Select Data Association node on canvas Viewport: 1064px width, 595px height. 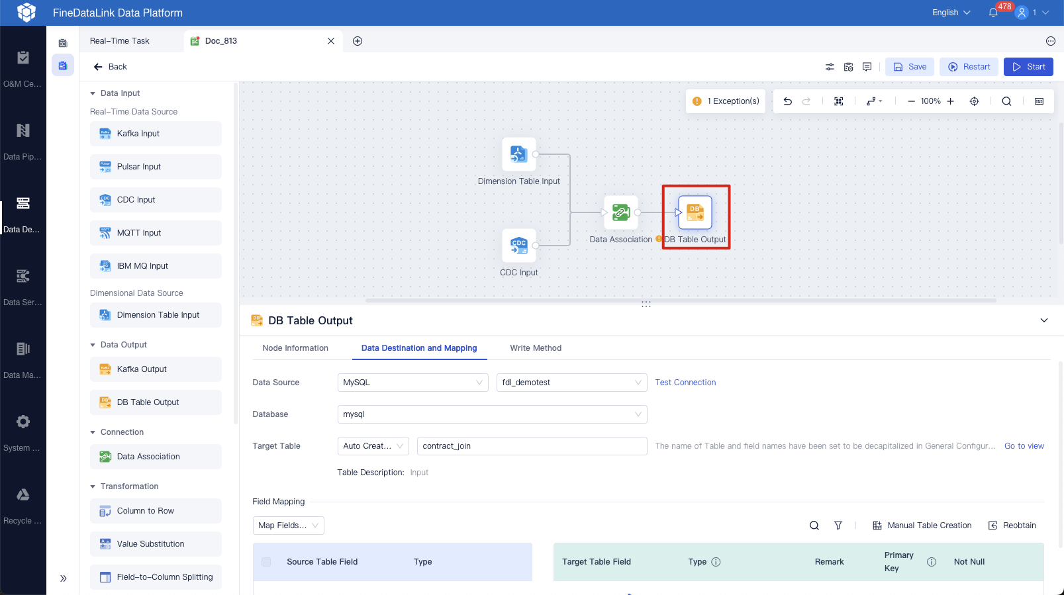coord(621,212)
